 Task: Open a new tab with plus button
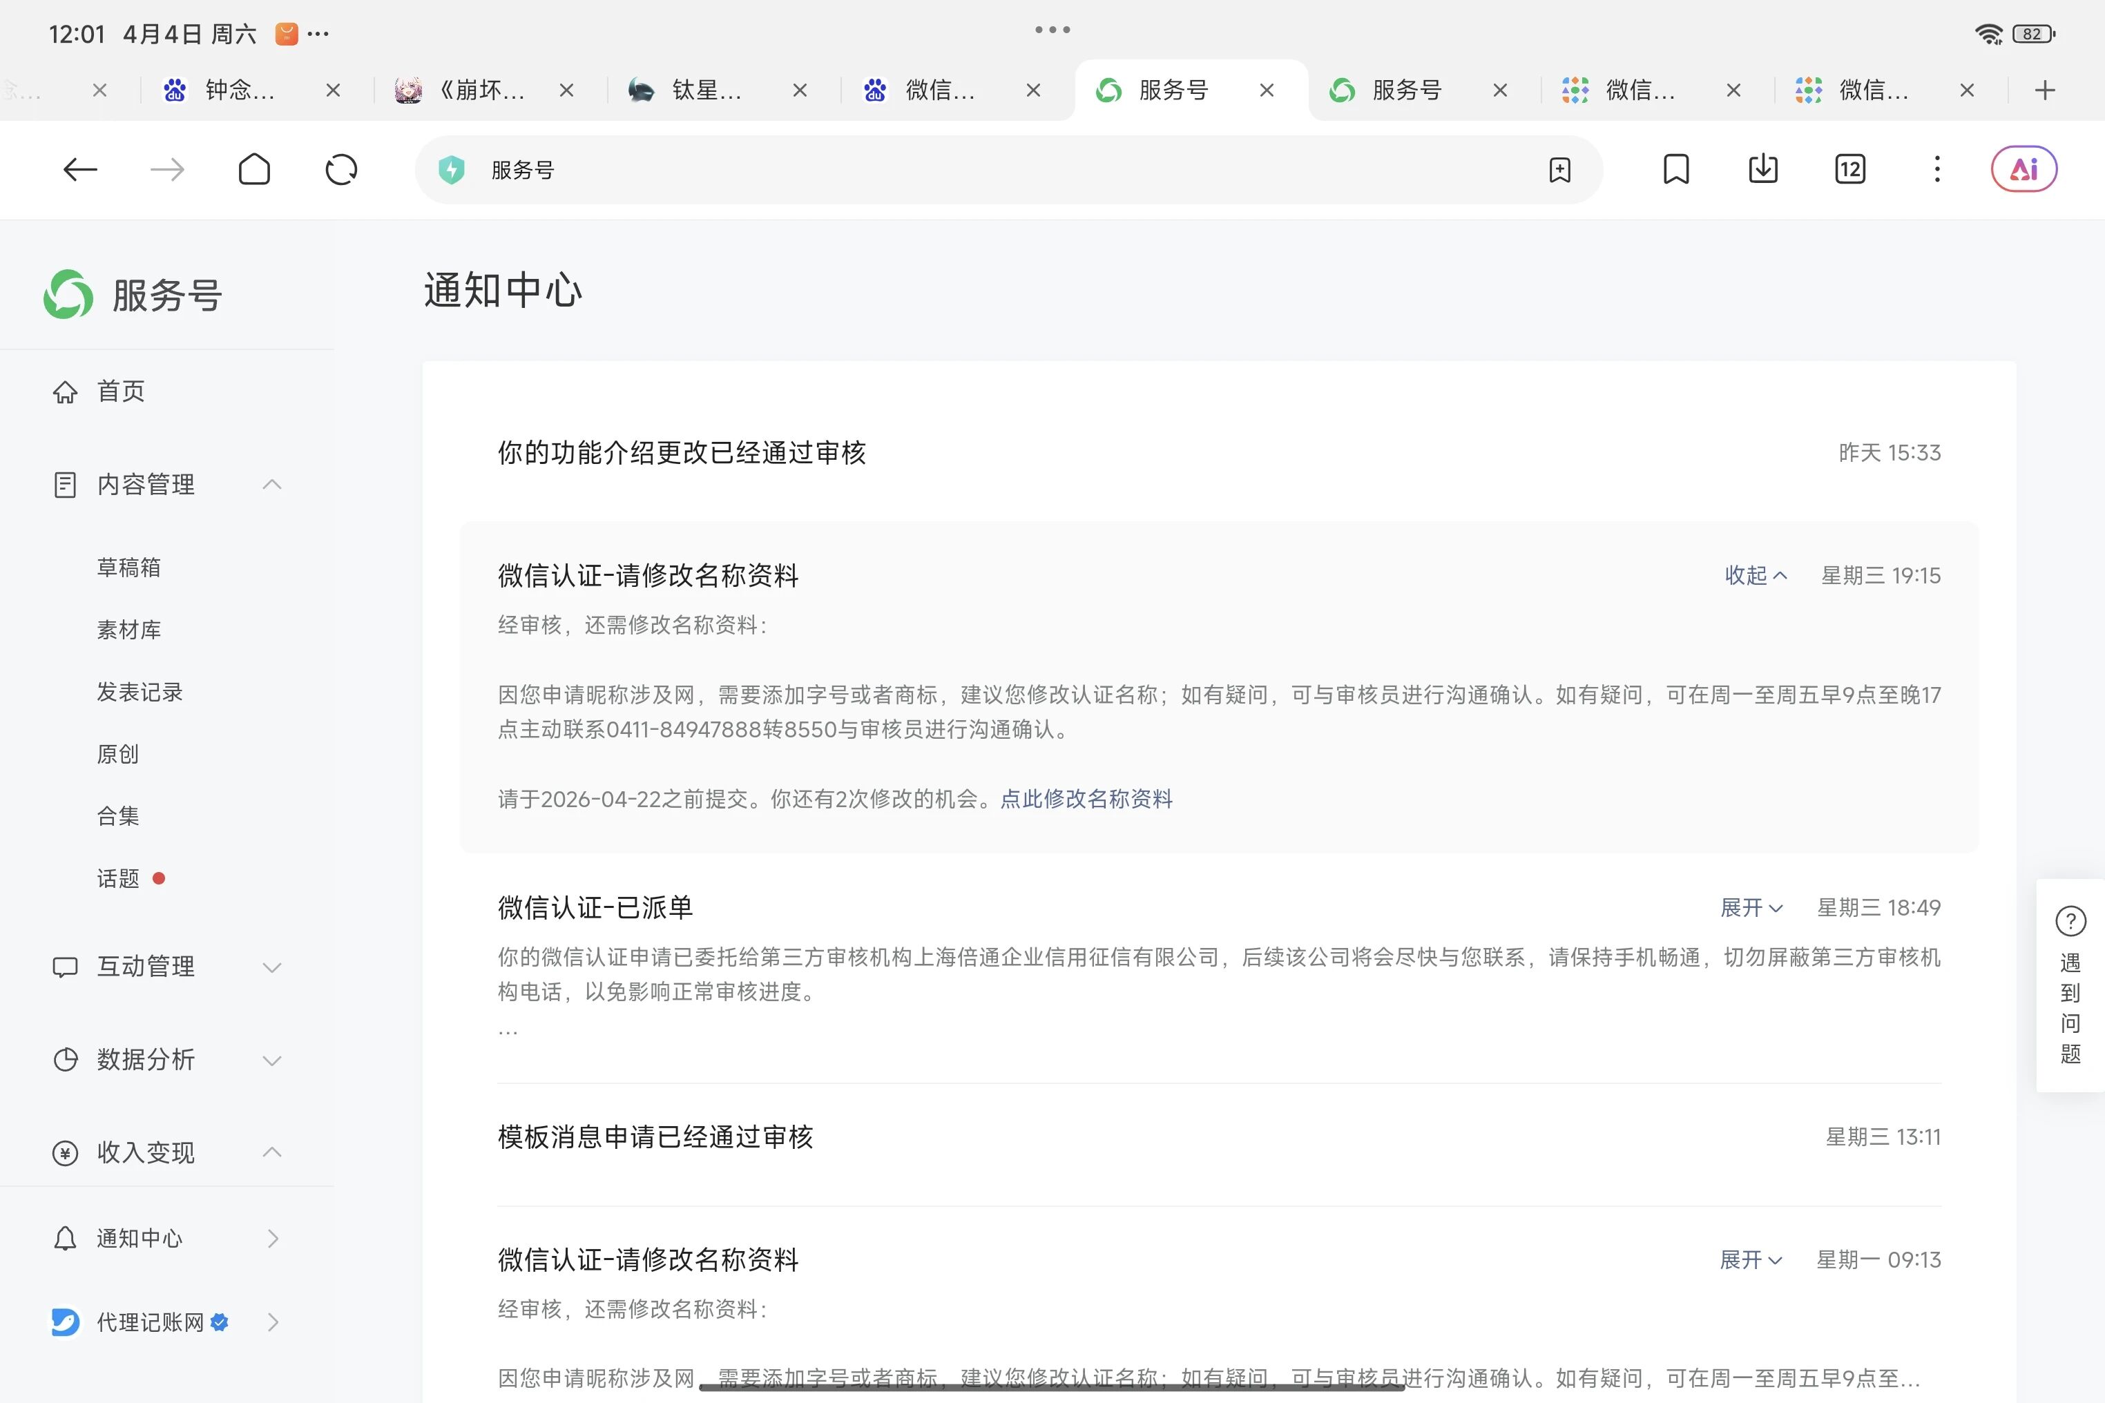pos(2044,90)
